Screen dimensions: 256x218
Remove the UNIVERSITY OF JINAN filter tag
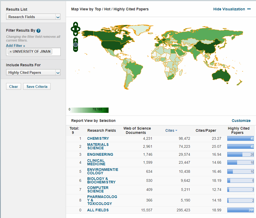[x=11, y=52]
